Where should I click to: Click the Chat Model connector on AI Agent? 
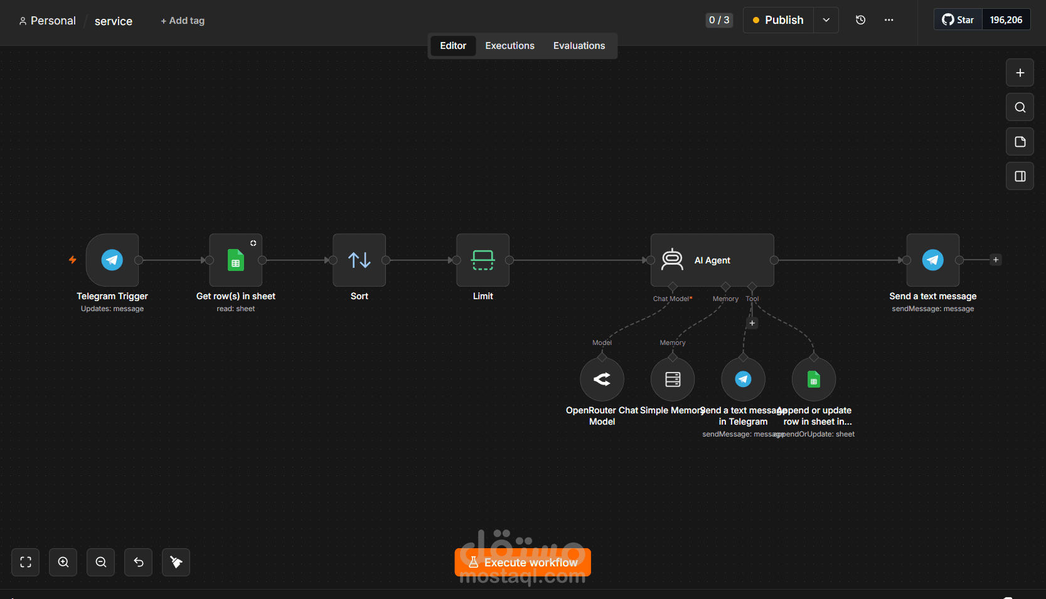[673, 287]
